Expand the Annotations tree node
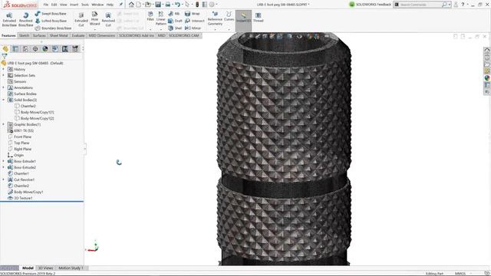This screenshot has height=276, width=491. pyautogui.click(x=4, y=87)
